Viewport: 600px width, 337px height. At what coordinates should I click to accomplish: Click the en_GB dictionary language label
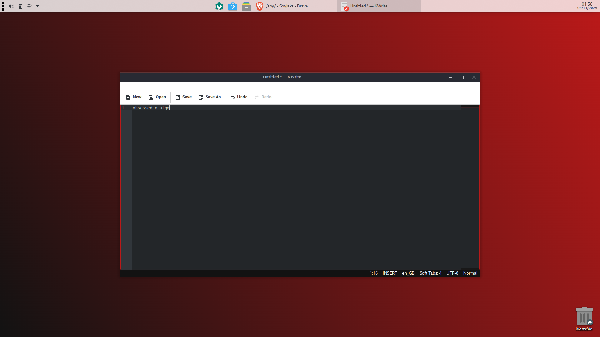408,273
